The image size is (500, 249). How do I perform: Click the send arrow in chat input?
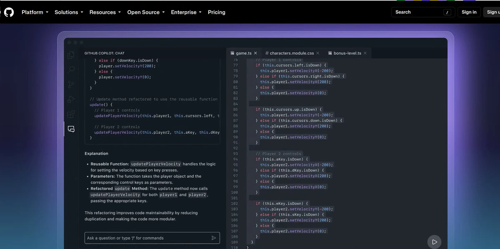click(x=214, y=238)
